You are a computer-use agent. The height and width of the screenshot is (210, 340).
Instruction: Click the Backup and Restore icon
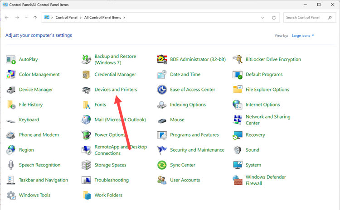pyautogui.click(x=86, y=60)
